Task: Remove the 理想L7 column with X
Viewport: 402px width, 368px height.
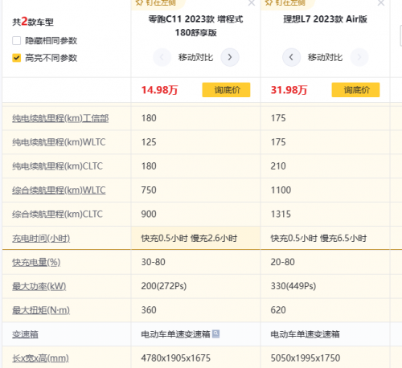Action: coord(381,3)
